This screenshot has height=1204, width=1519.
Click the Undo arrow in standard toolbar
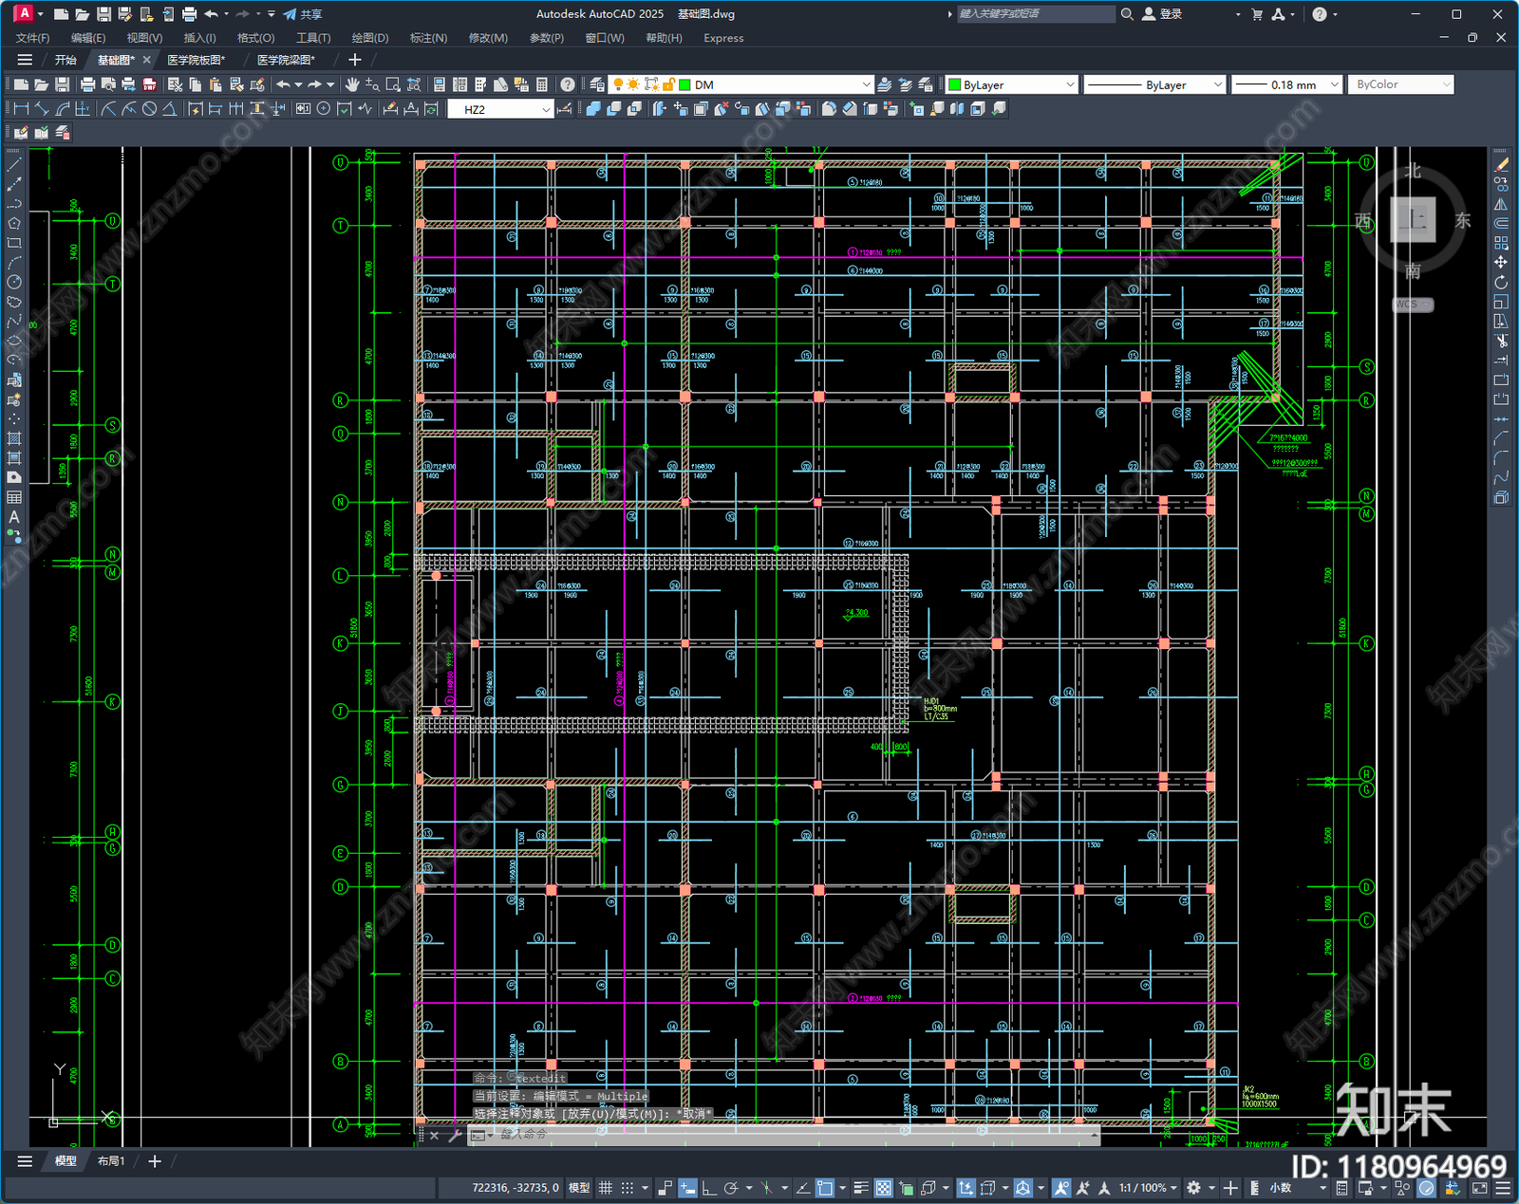[x=283, y=84]
